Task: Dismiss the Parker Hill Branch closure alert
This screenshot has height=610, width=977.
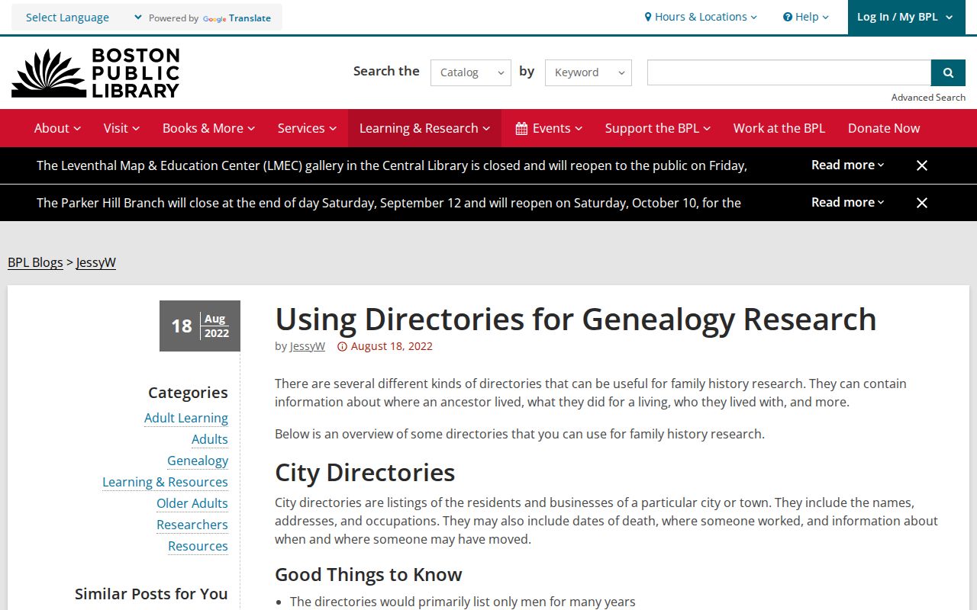Action: pos(922,203)
